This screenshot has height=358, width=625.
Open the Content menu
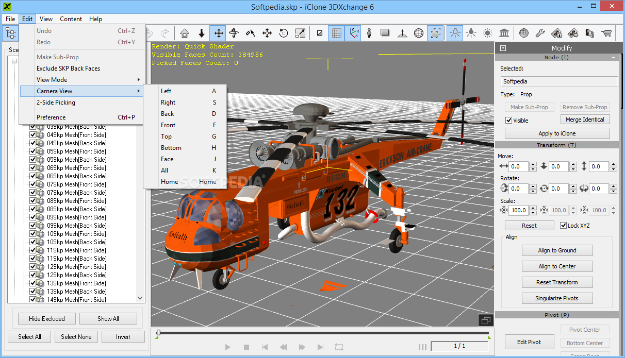point(71,19)
